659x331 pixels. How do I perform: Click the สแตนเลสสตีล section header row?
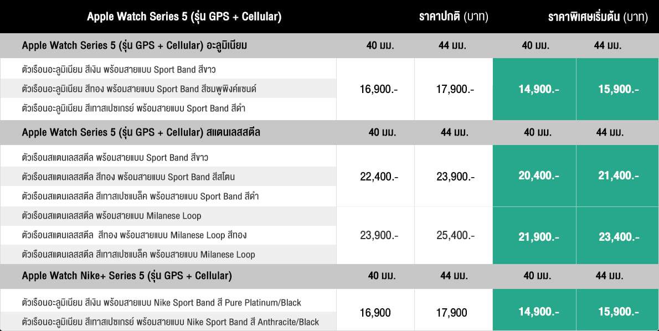point(141,133)
